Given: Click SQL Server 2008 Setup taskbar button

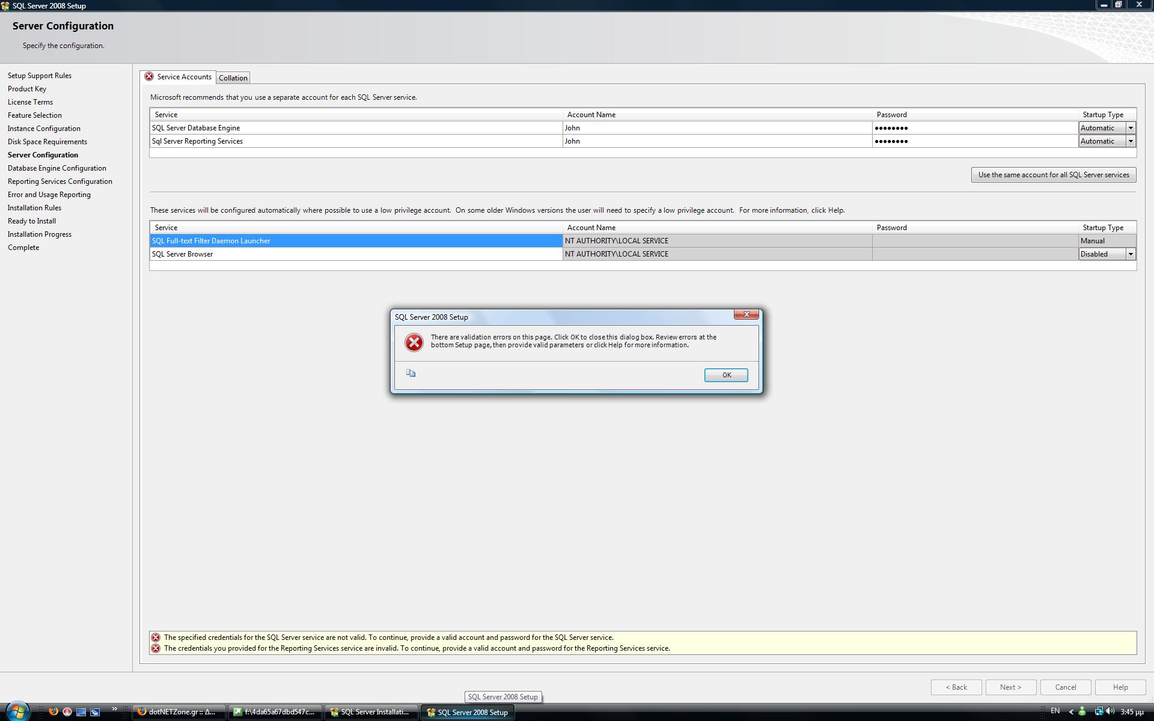Looking at the screenshot, I should [468, 712].
